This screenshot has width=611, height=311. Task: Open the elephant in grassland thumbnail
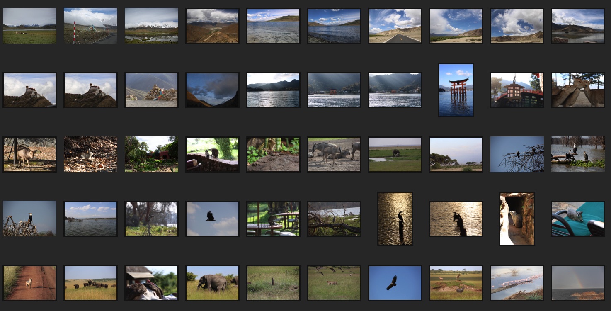pyautogui.click(x=212, y=283)
